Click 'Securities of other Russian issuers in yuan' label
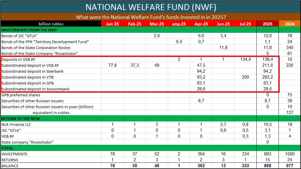 48,107
